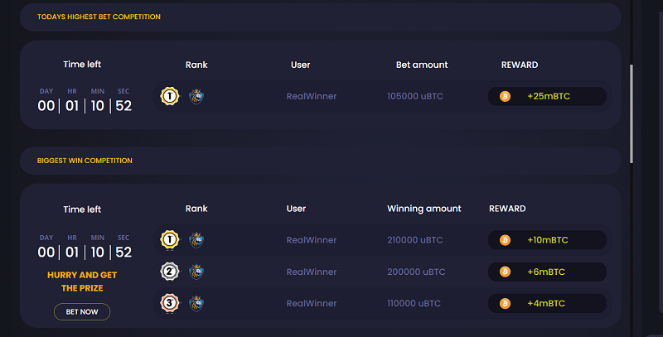Click the Bitcoin coin icon beside +25mBTC
The height and width of the screenshot is (337, 663).
click(505, 96)
